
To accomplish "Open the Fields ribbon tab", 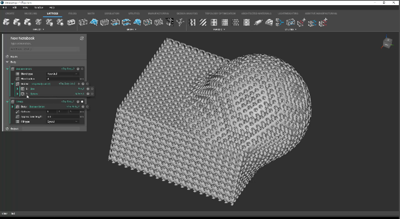I will point(73,13).
